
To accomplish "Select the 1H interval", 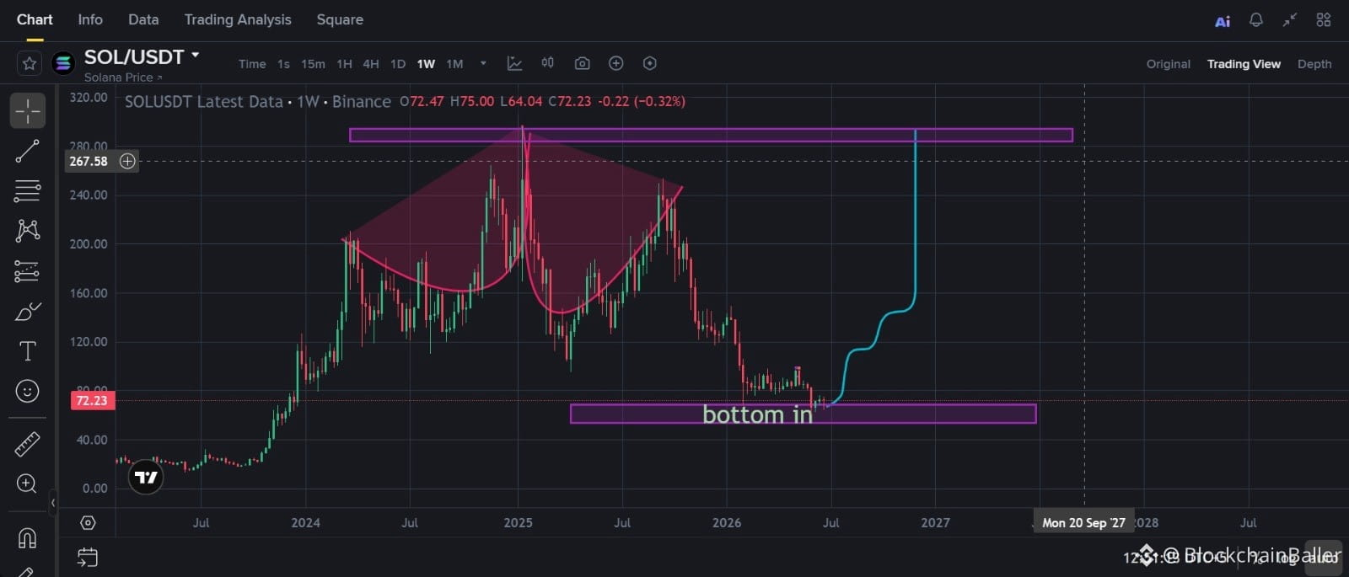I will coord(344,64).
